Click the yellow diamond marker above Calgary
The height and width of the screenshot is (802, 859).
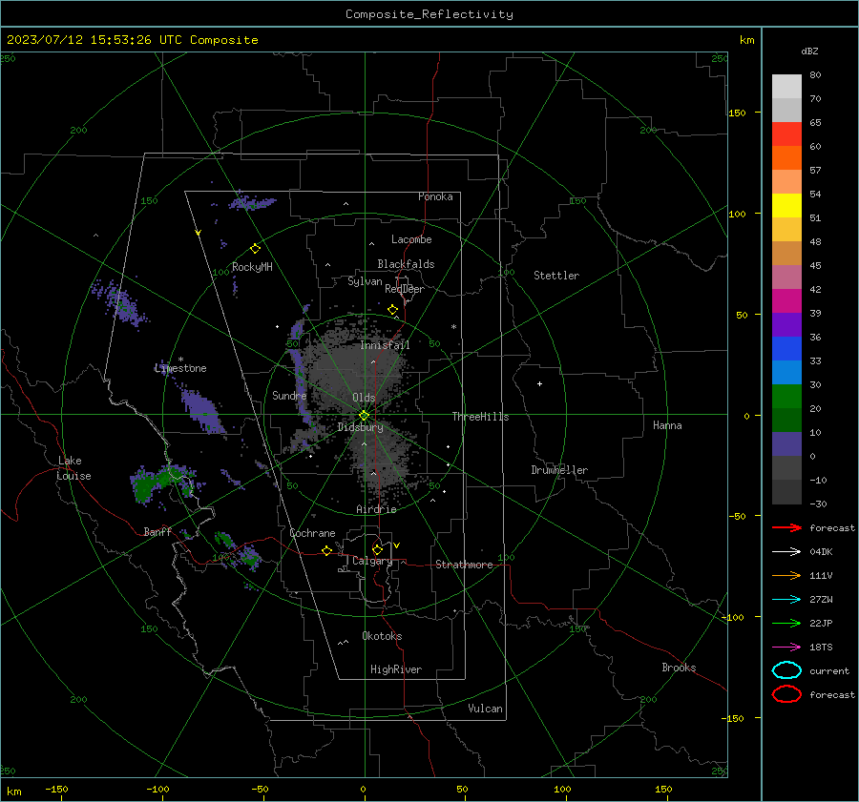pos(377,549)
